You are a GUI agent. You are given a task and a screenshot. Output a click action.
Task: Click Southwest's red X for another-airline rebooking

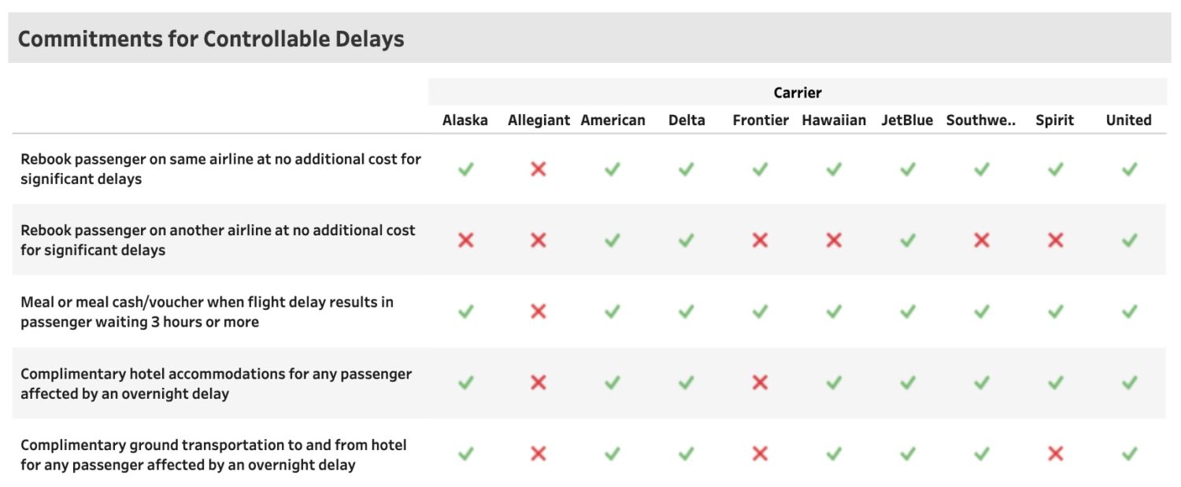[x=981, y=240]
